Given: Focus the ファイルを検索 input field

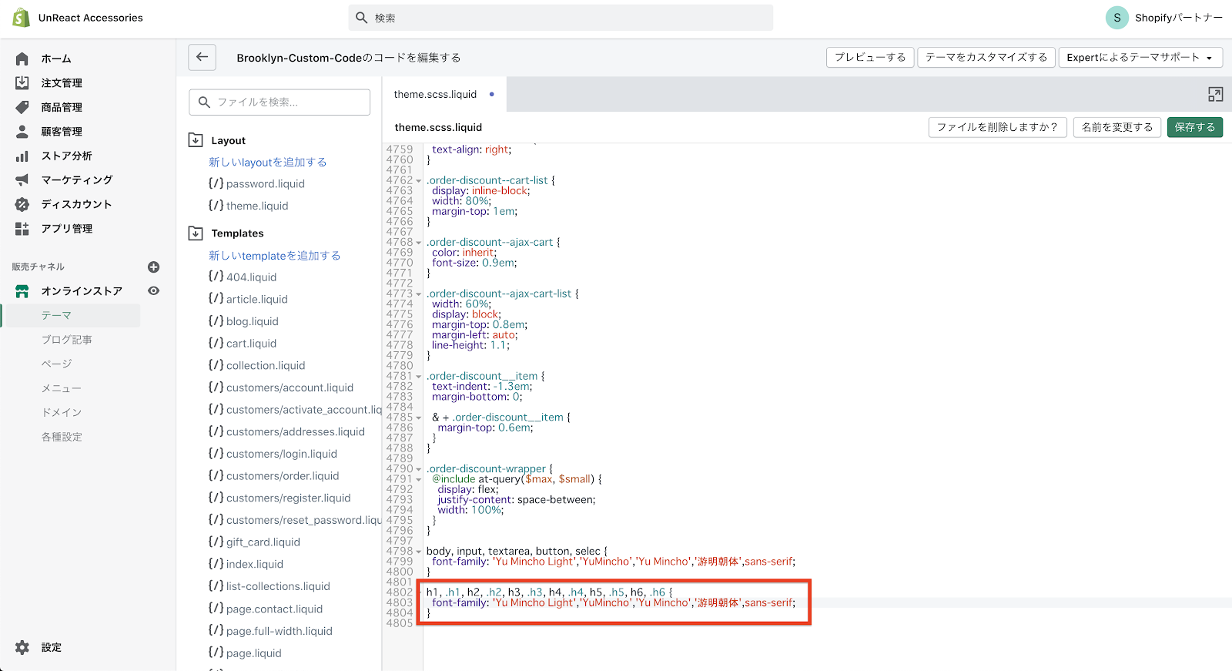Looking at the screenshot, I should pos(280,102).
